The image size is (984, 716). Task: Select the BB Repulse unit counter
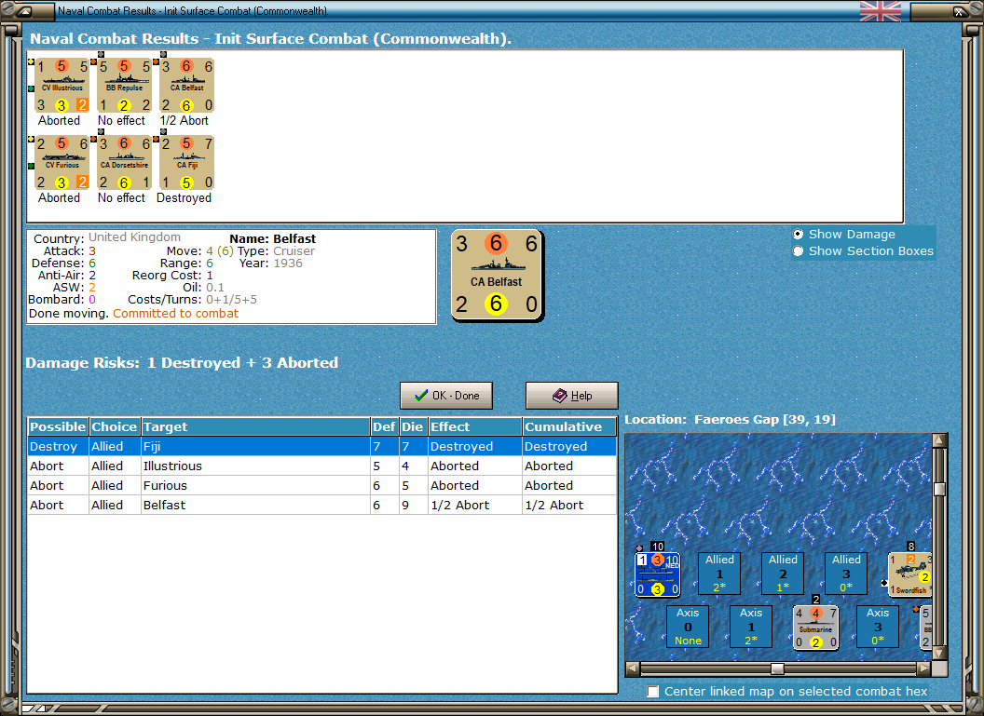pyautogui.click(x=124, y=86)
